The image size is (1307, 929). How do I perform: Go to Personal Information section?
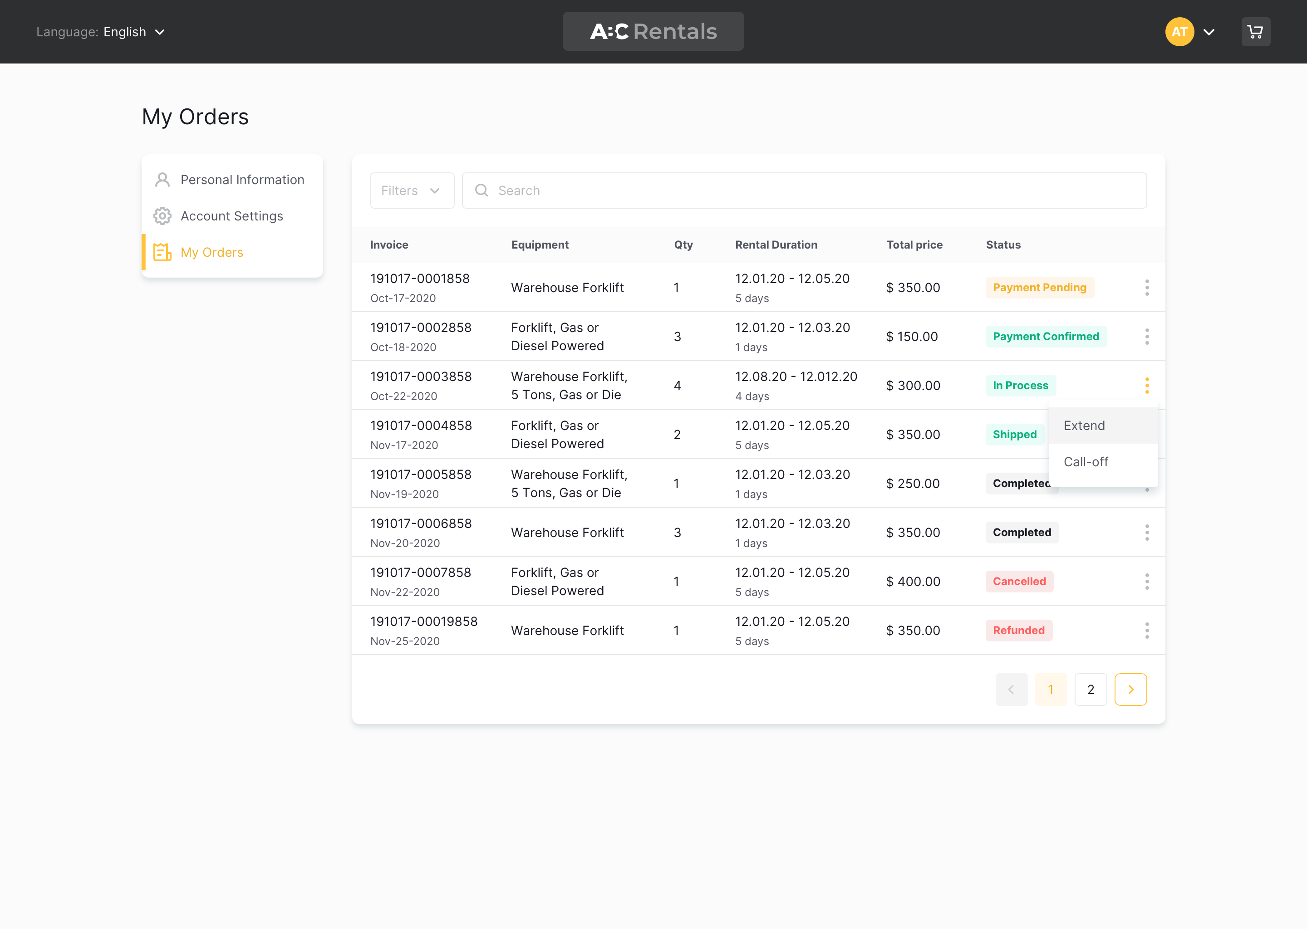pyautogui.click(x=242, y=180)
